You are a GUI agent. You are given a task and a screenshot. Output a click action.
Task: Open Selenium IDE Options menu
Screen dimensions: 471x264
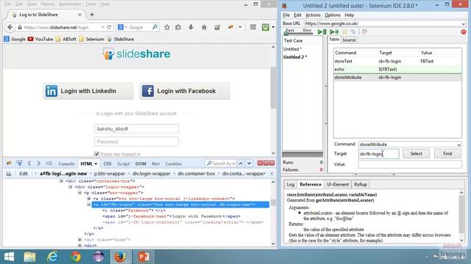point(333,15)
